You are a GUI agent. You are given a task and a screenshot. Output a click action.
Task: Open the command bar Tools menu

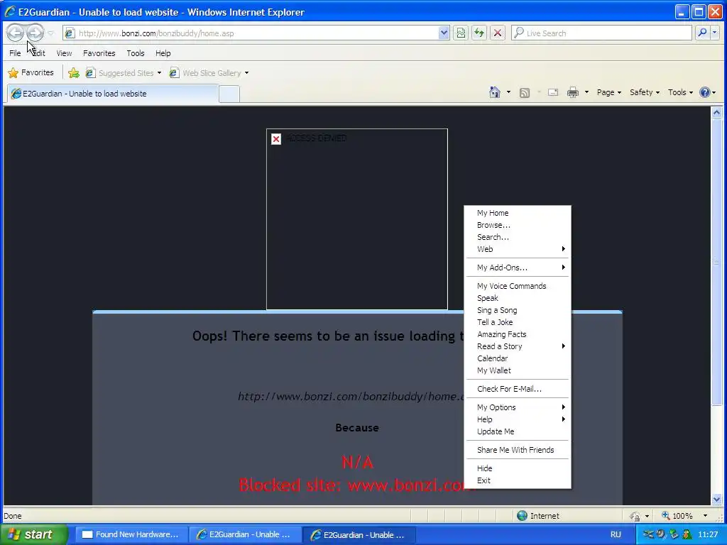(x=680, y=92)
